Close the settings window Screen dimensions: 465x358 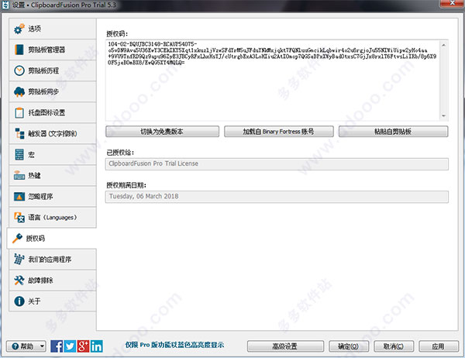click(452, 3)
